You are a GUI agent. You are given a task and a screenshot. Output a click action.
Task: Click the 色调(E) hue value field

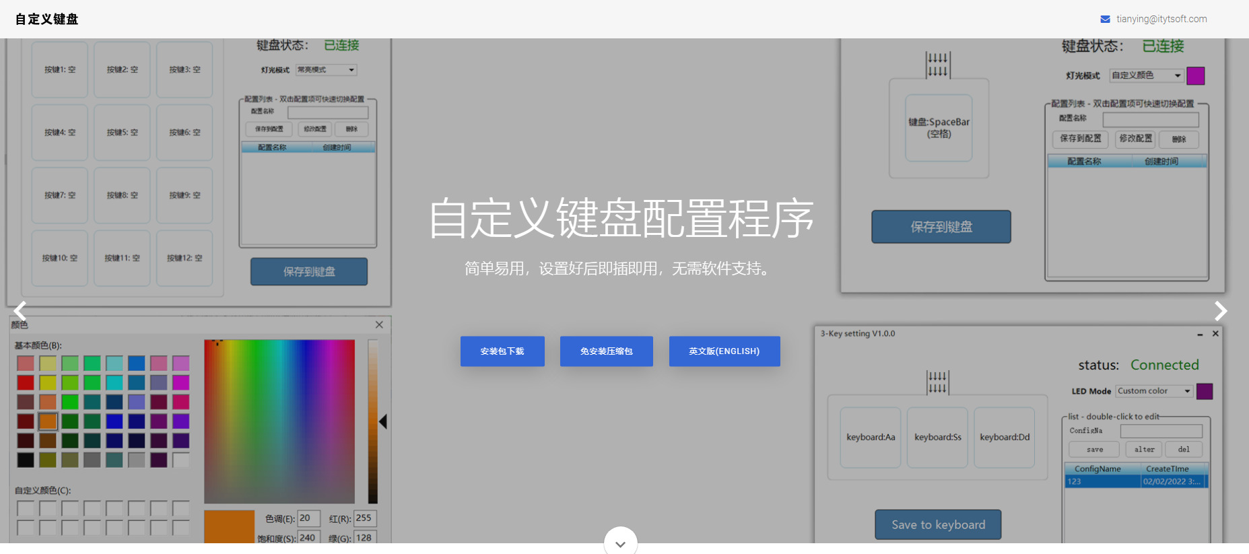coord(308,518)
